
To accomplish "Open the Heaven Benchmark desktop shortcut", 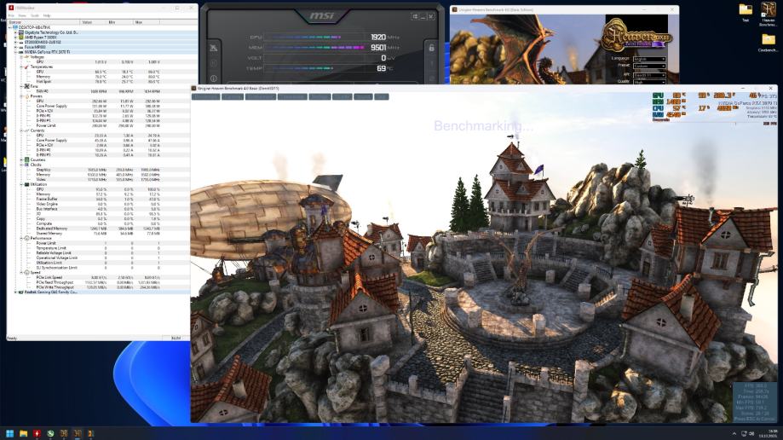I will click(768, 14).
